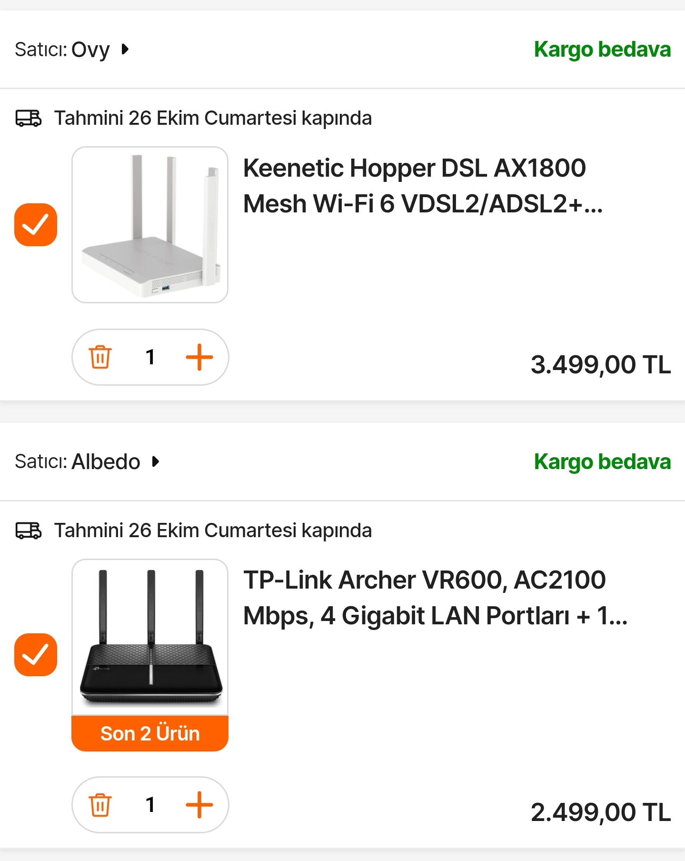Select the 3.499,00 TL price
Screen dimensions: 685x861
pyautogui.click(x=601, y=365)
